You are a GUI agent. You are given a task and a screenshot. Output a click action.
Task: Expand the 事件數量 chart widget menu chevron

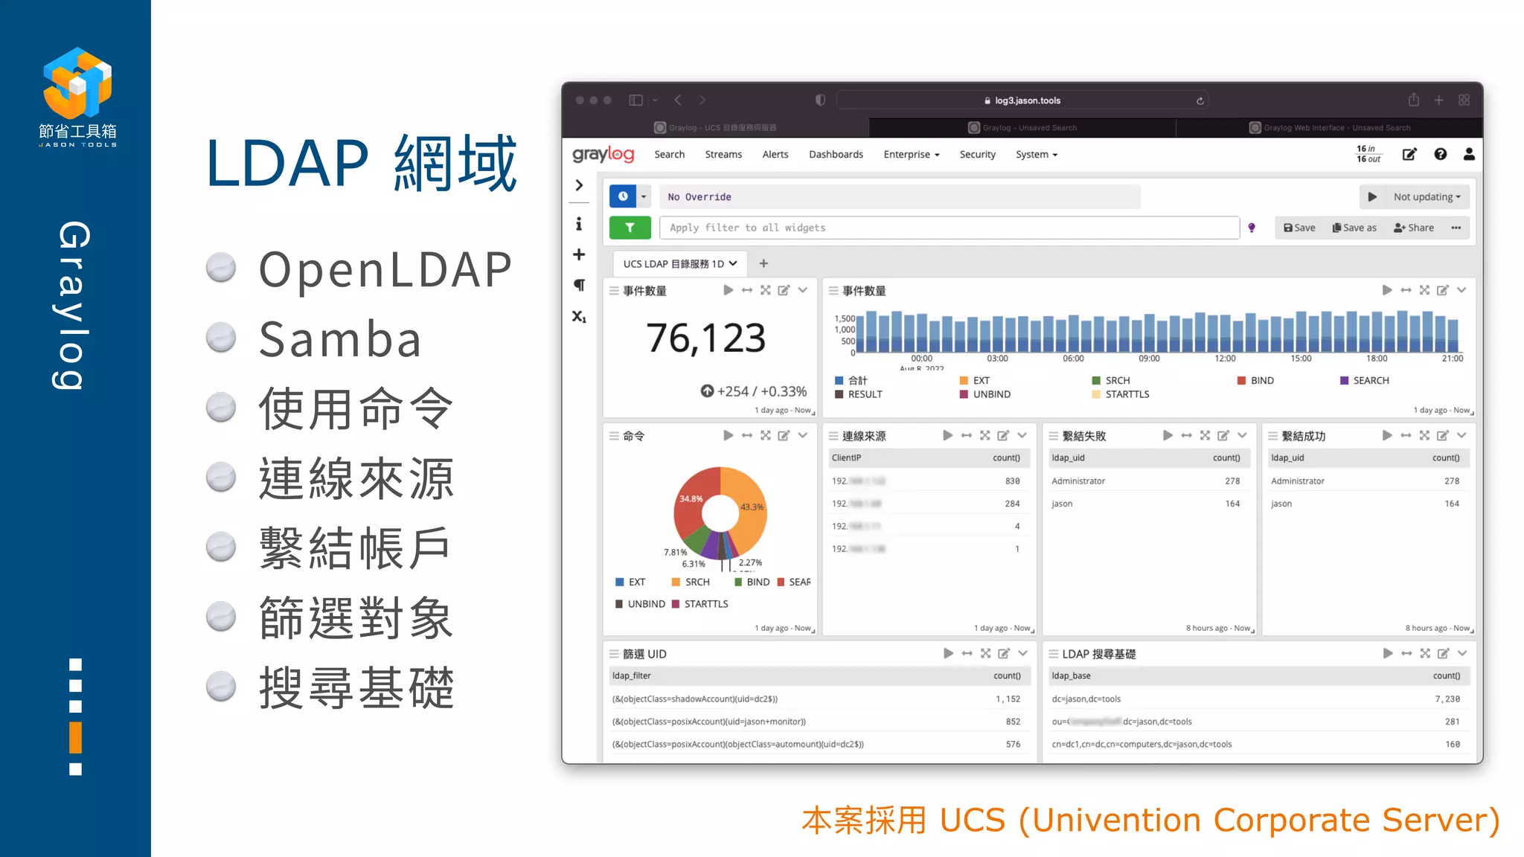pyautogui.click(x=1461, y=290)
